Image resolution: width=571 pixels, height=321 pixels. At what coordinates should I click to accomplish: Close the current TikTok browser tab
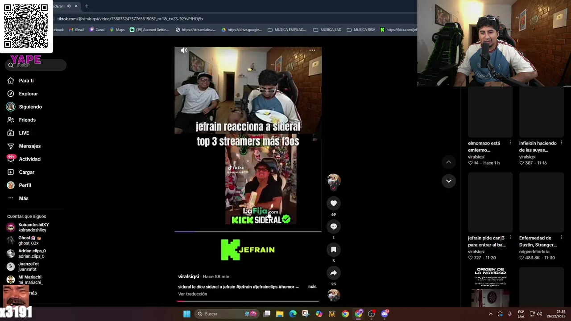[x=76, y=6]
